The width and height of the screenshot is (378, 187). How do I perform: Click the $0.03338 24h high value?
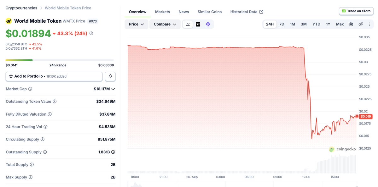pyautogui.click(x=106, y=65)
